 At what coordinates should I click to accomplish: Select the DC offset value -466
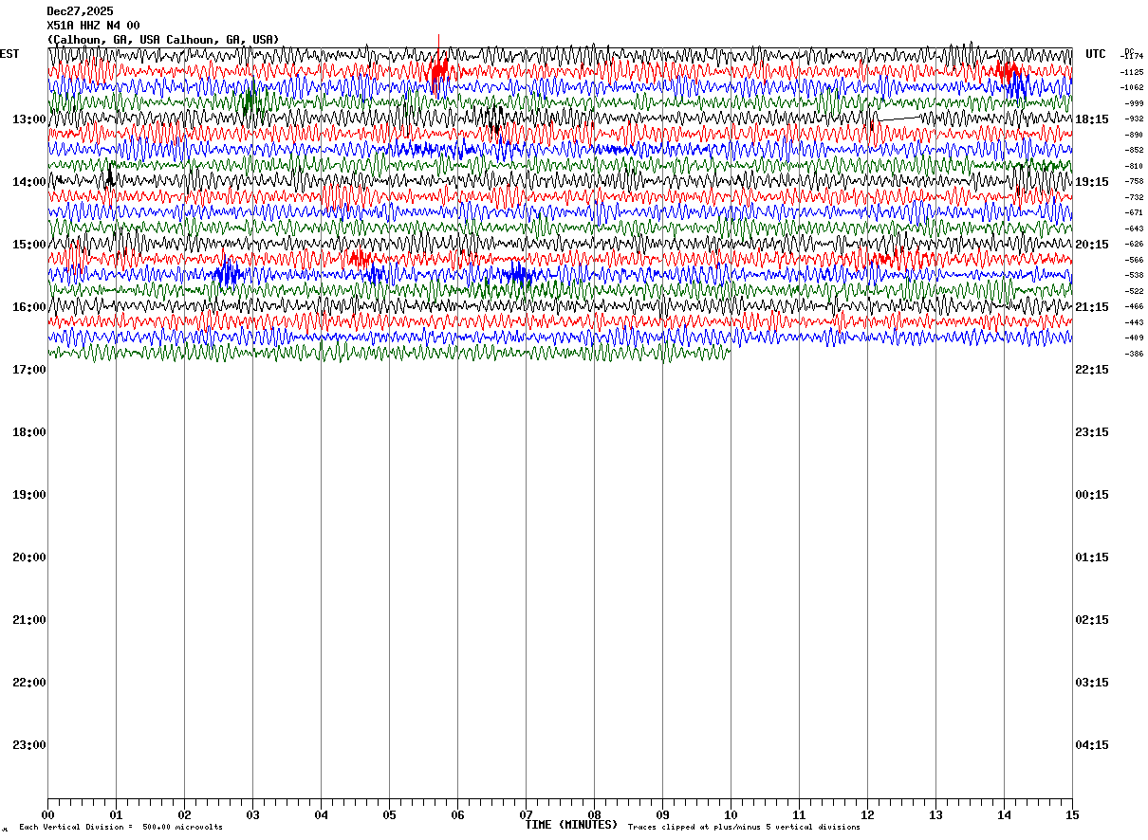pyautogui.click(x=1134, y=306)
